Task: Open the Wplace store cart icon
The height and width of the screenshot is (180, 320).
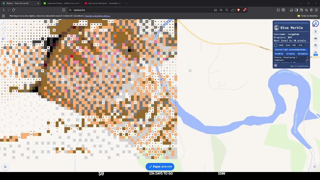Action: coord(315,31)
